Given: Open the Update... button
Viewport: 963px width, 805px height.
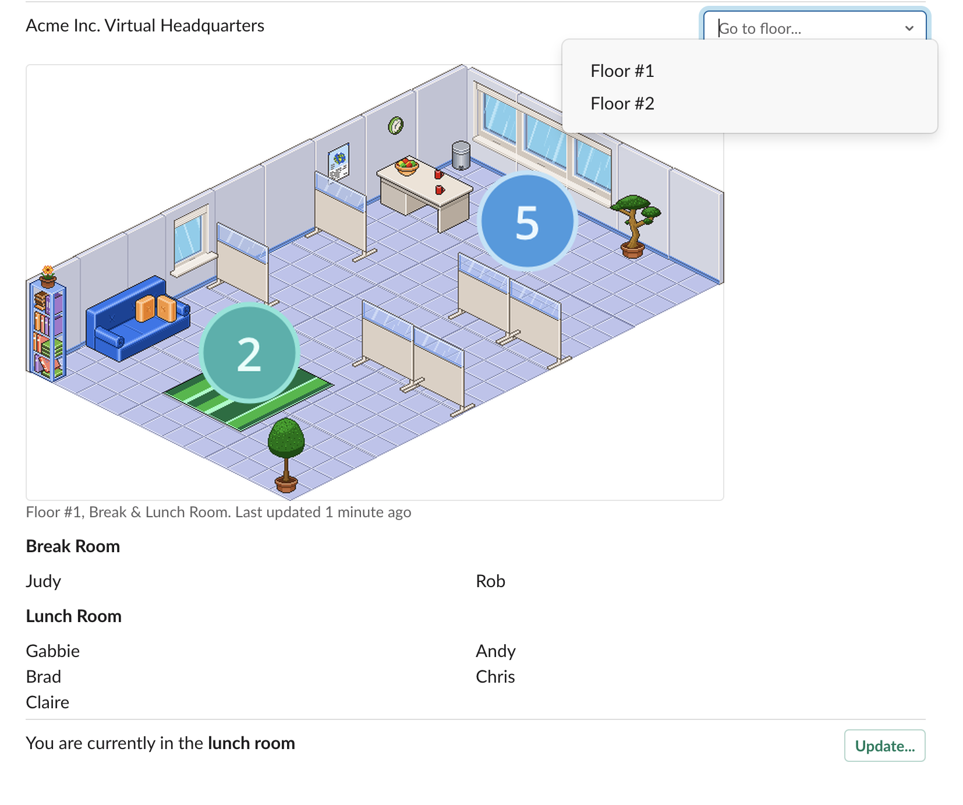Looking at the screenshot, I should tap(884, 746).
